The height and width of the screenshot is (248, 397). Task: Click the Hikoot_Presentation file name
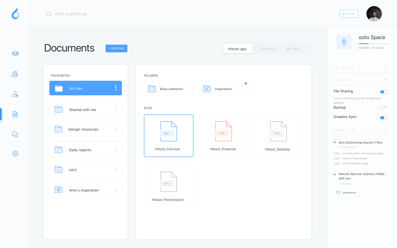pos(168,200)
